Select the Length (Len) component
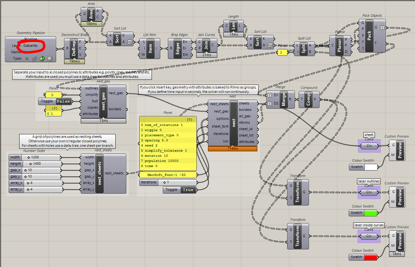 (x=234, y=26)
